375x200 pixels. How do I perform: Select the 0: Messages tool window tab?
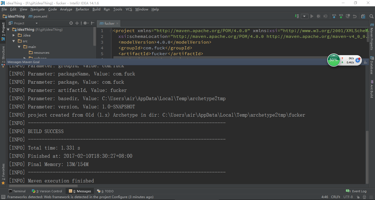pyautogui.click(x=80, y=191)
